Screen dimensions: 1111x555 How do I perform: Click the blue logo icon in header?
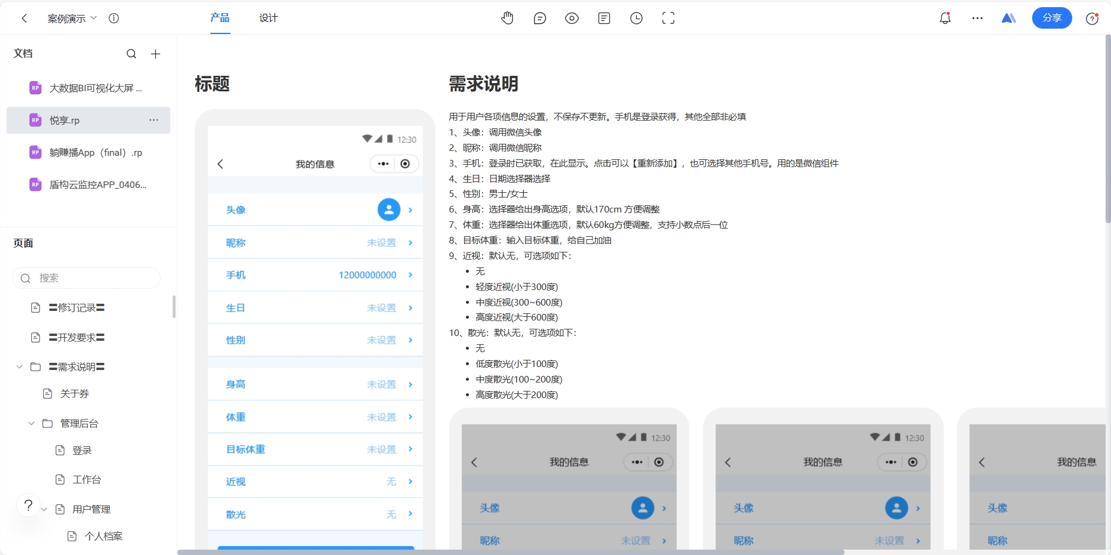pyautogui.click(x=1009, y=18)
